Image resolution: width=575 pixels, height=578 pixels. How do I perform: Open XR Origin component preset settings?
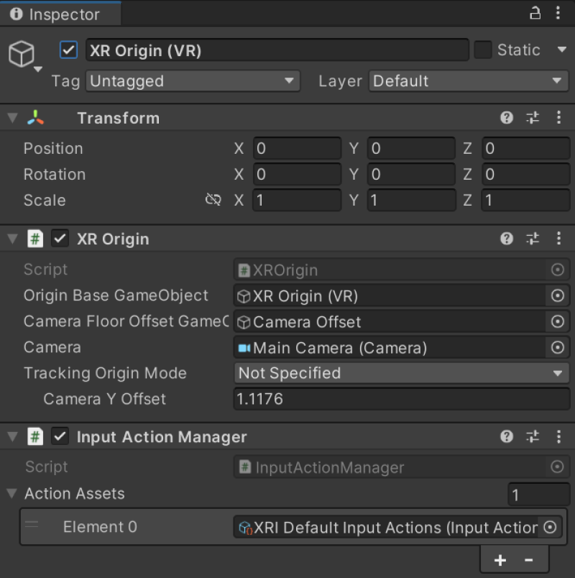tap(533, 239)
